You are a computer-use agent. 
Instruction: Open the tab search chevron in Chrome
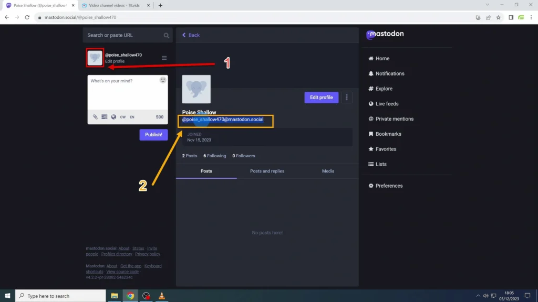click(487, 5)
